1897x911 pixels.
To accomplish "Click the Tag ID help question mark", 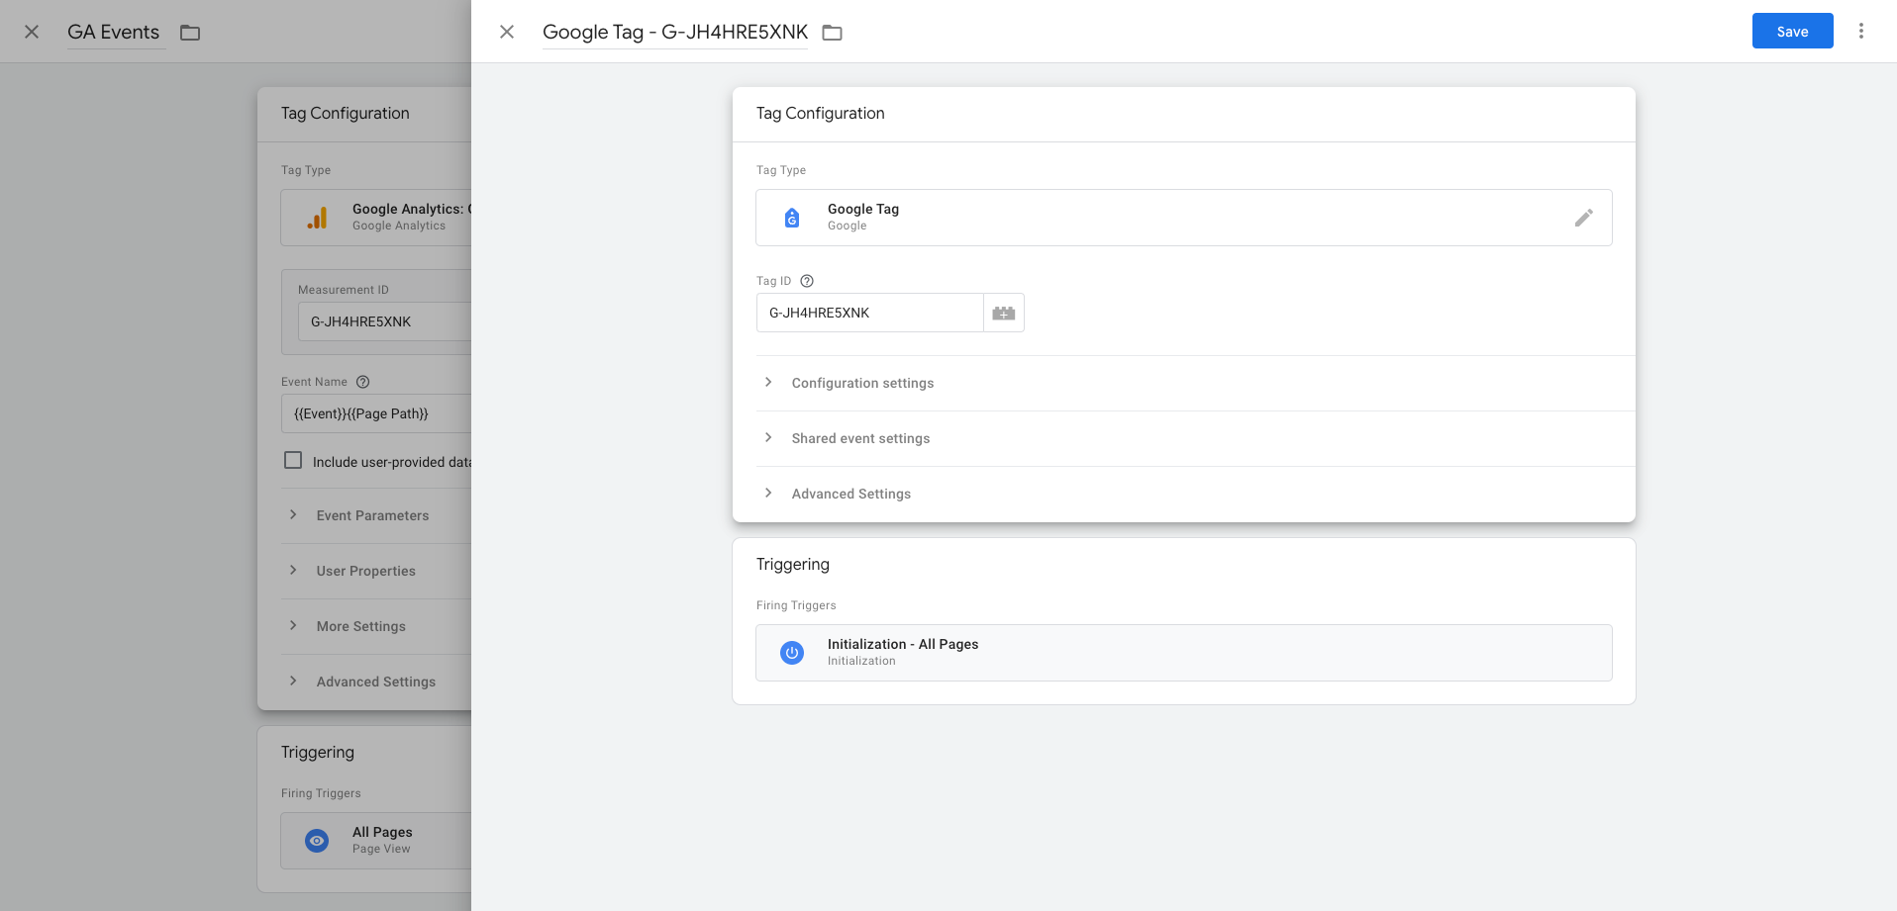I will click(x=807, y=281).
